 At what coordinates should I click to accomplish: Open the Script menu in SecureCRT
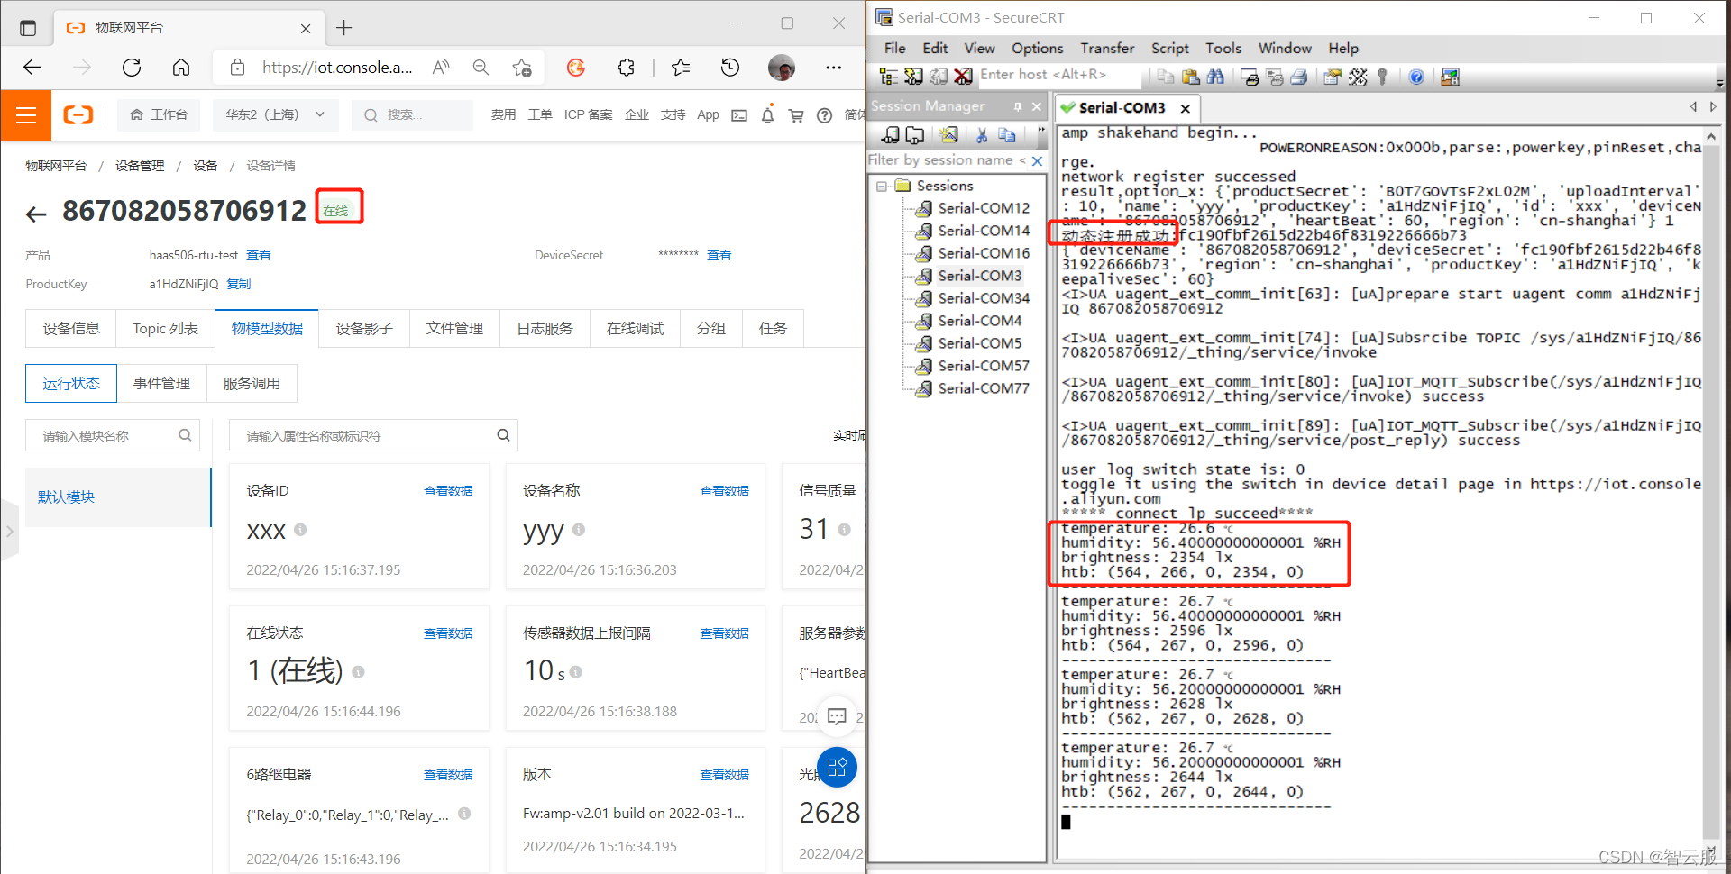(x=1169, y=49)
